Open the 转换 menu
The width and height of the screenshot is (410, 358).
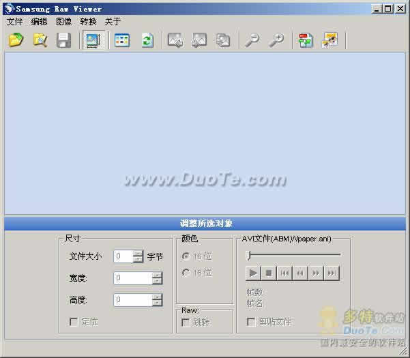click(x=88, y=21)
